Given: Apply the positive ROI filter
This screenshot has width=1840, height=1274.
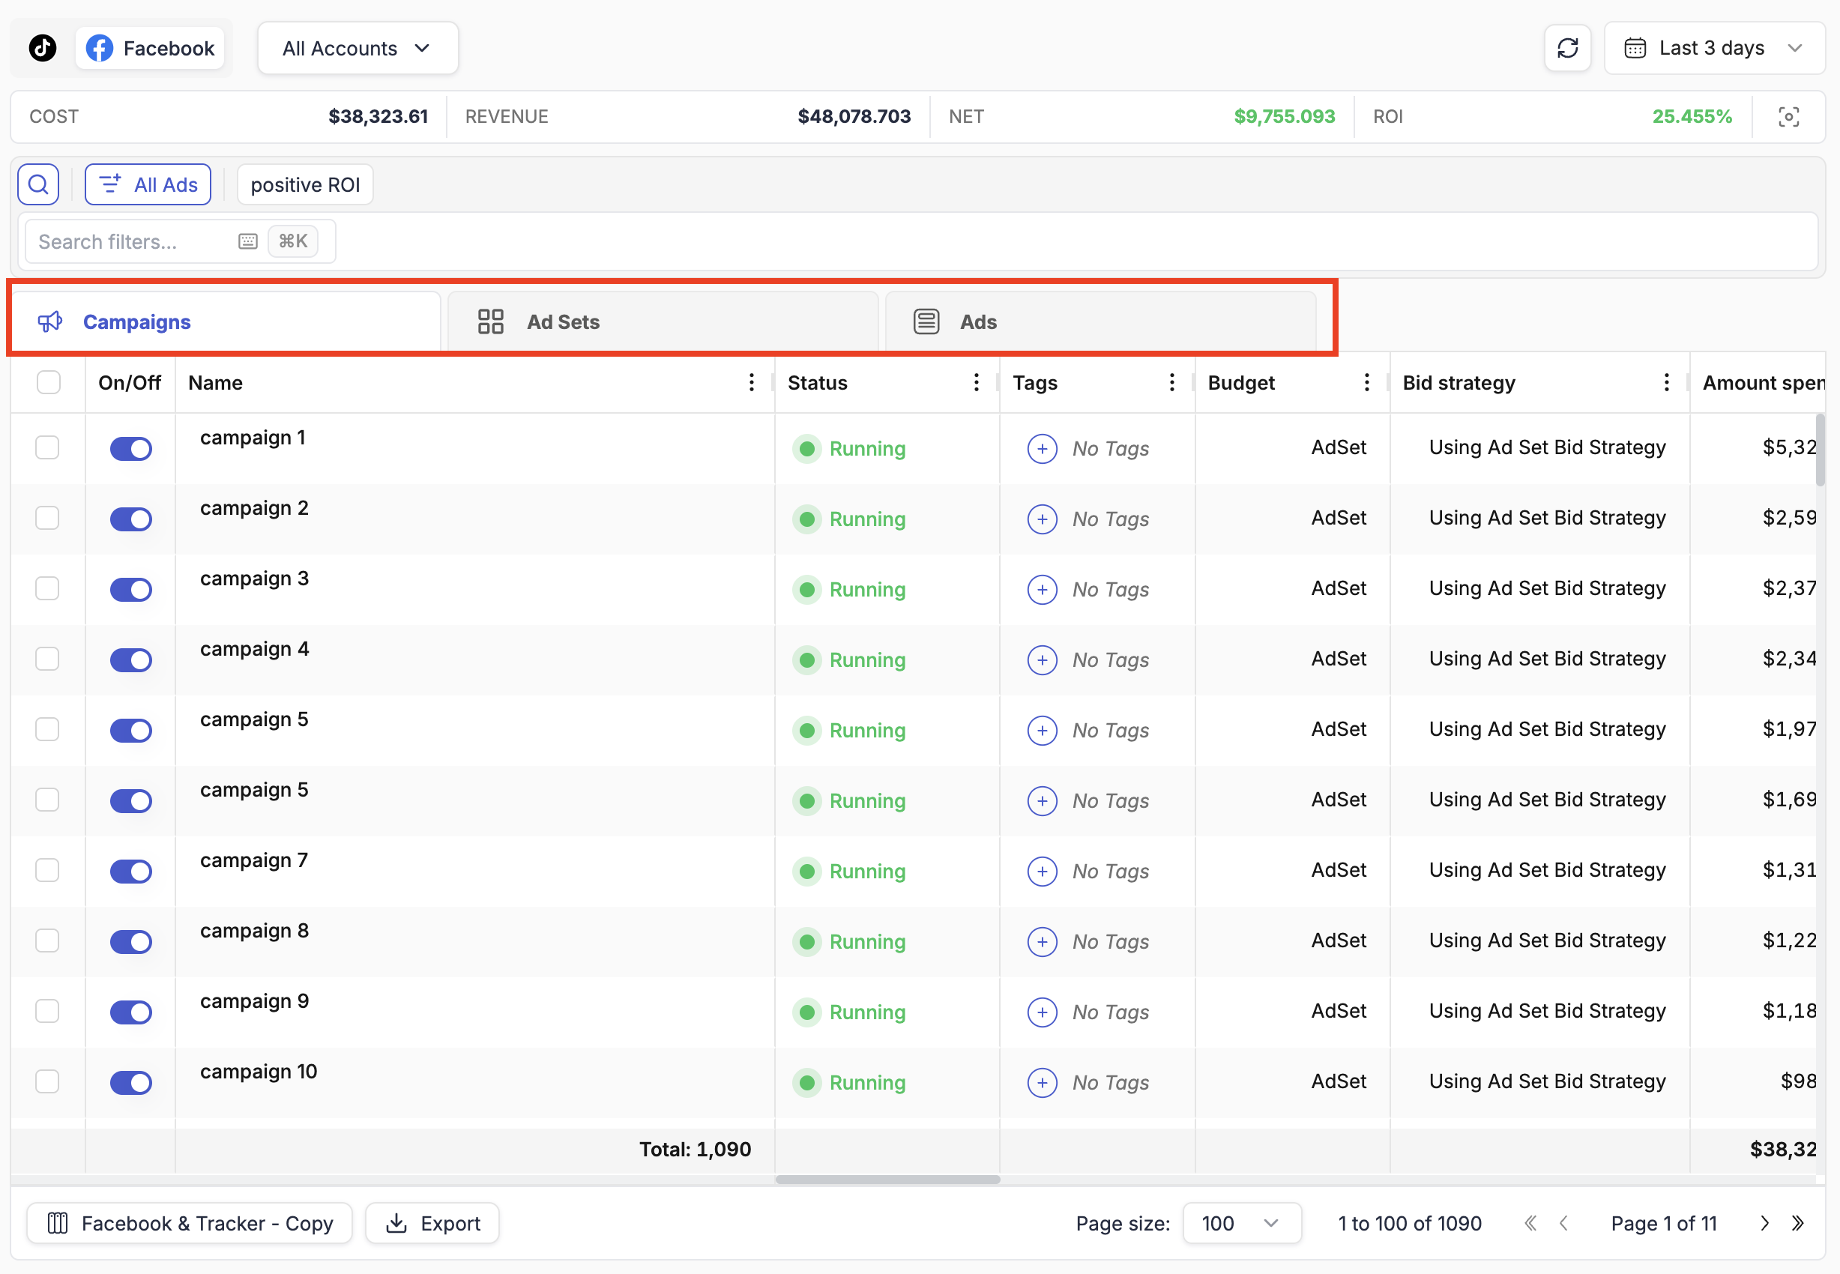Looking at the screenshot, I should coord(305,184).
